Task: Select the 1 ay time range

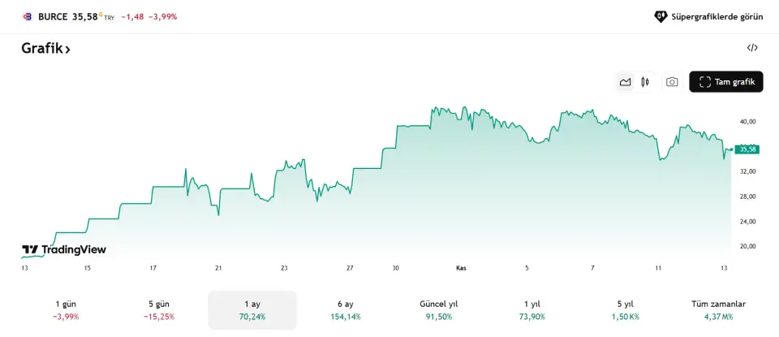Action: pos(252,309)
